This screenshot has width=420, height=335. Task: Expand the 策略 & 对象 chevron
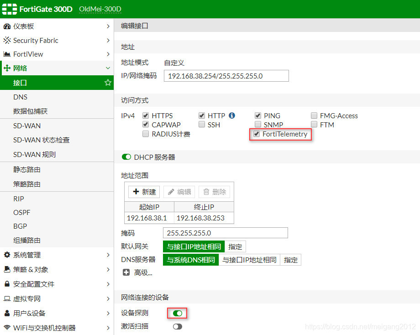[108, 269]
